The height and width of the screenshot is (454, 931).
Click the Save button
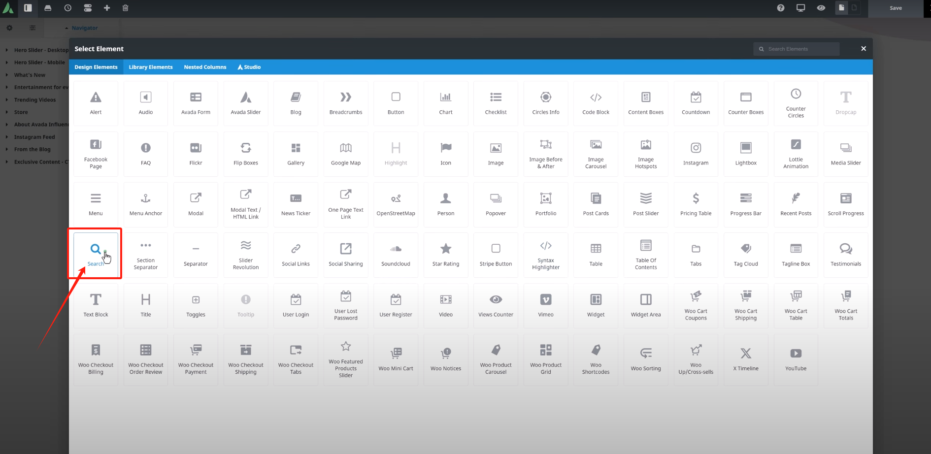tap(896, 8)
